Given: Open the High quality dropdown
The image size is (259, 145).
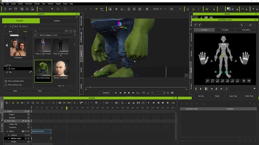Looking at the screenshot, I should 175,9.
